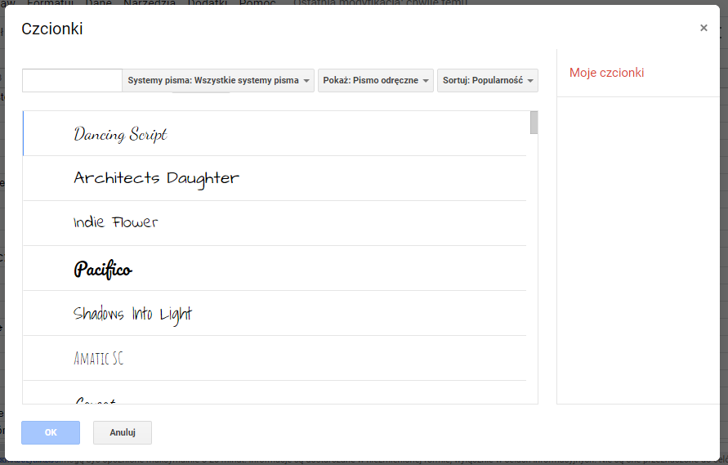Screen dimensions: 728x465
Task: Click the Anuluj button
Action: point(123,432)
